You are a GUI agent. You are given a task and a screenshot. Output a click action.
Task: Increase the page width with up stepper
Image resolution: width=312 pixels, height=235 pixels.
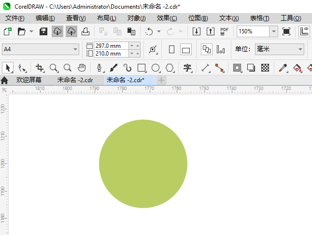pos(138,46)
